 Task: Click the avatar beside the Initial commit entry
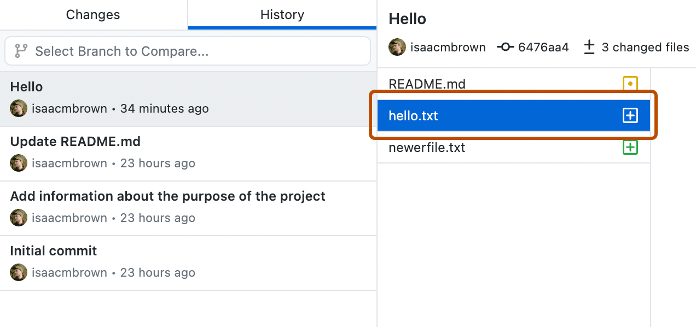pyautogui.click(x=18, y=272)
